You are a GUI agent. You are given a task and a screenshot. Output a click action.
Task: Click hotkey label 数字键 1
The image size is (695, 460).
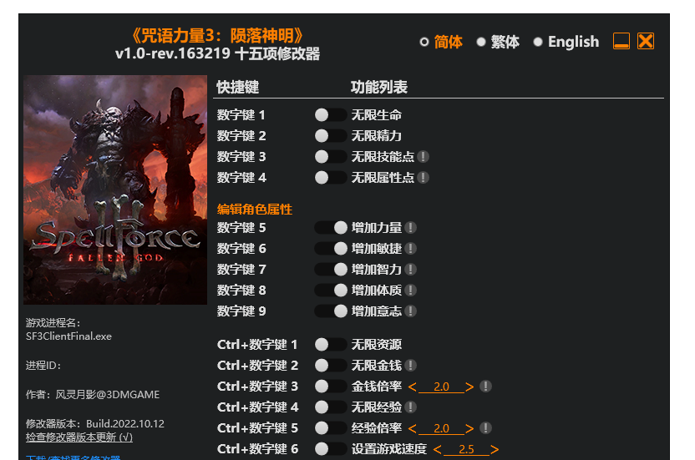pos(241,114)
